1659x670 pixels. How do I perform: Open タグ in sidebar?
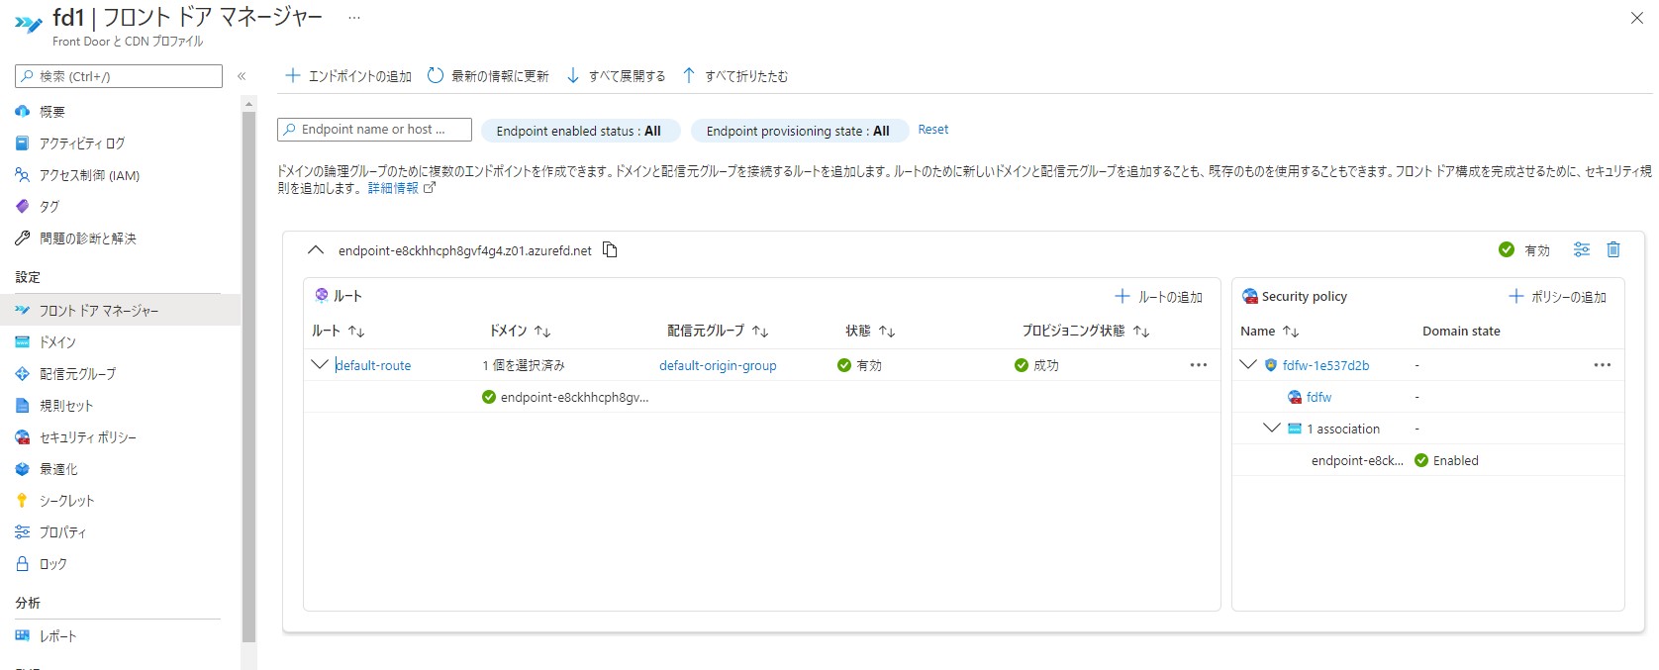(49, 207)
